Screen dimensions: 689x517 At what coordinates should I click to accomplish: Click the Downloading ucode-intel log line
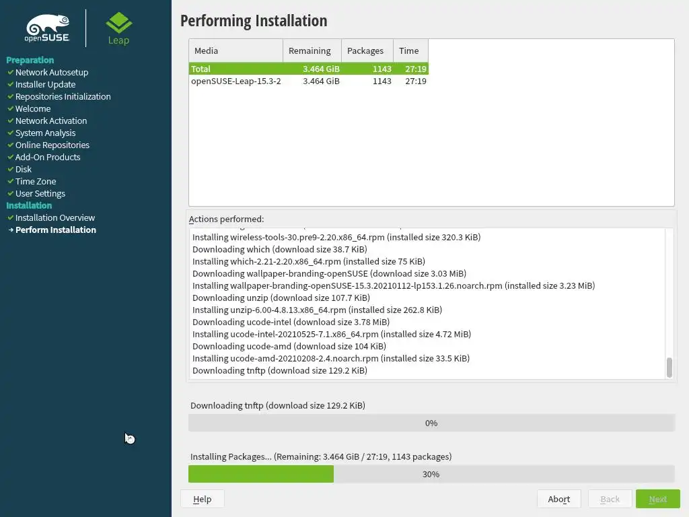pos(291,322)
